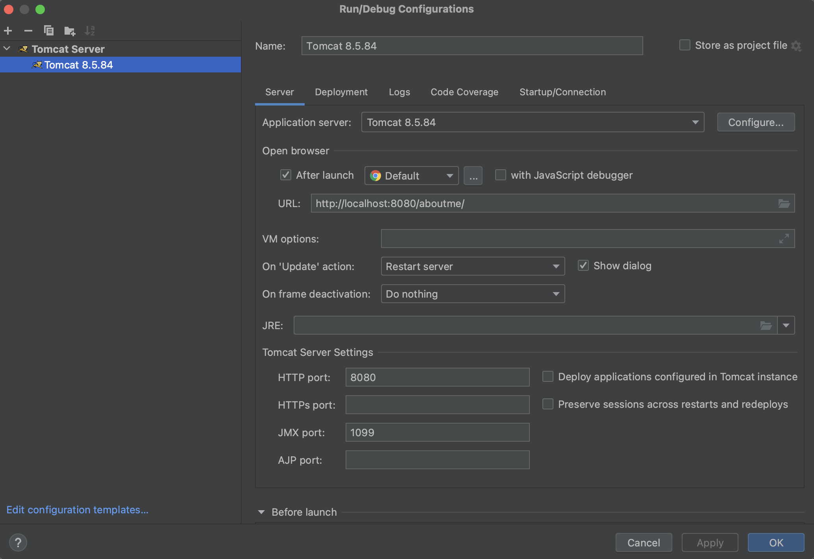Enable Store as project file
Screen dimensions: 814x559
click(685, 45)
